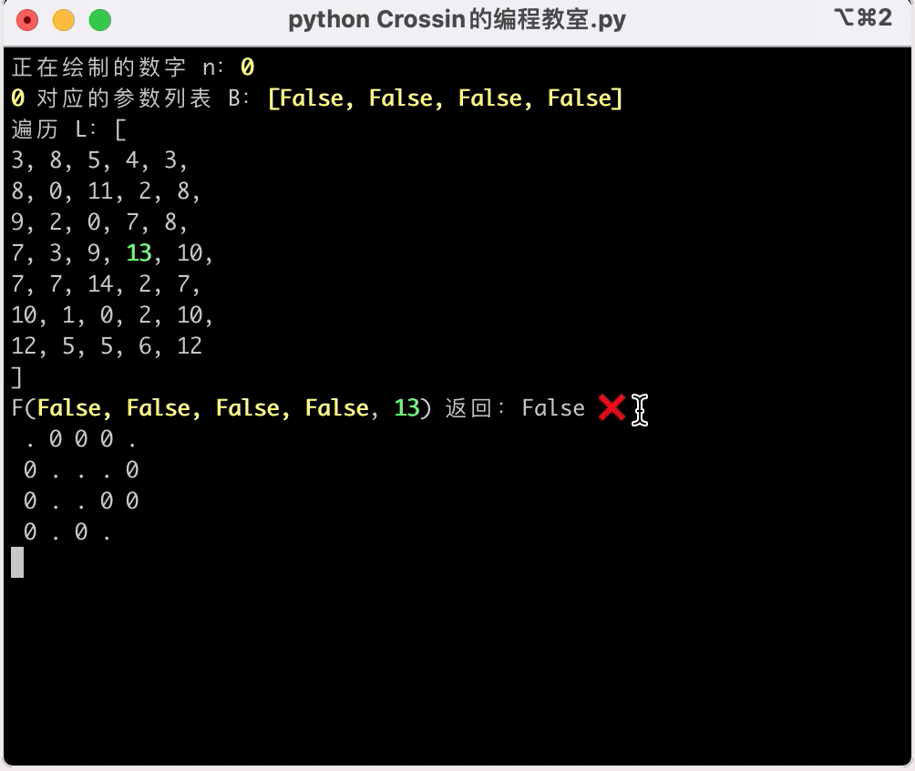Click the row "9, 2, 0, 7, 8,"
This screenshot has height=771, width=915.
click(x=99, y=221)
